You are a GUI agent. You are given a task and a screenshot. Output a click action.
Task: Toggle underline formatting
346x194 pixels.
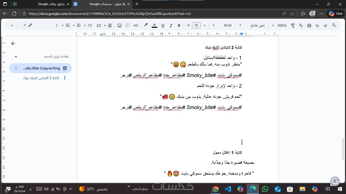(163, 25)
